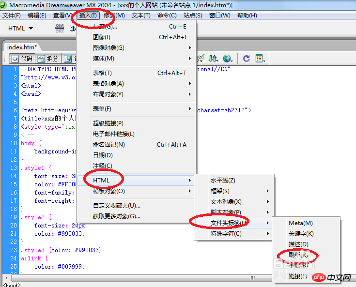This screenshot has width=356, height=287.
Task: Choose 自定义收藏夹(U)... menu item
Action: [x=137, y=206]
